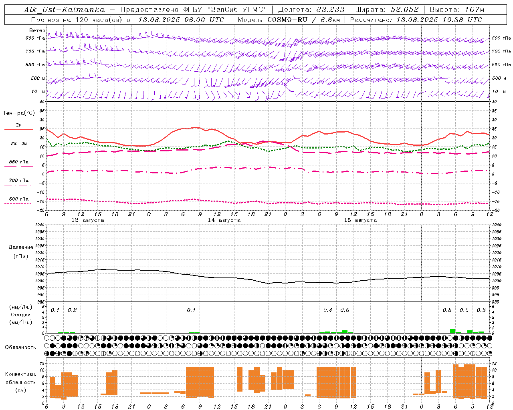
Task: Click the (мм/3ч.) precipitation unit label
Action: [20, 307]
